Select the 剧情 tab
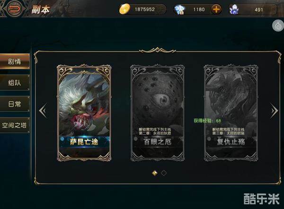The width and height of the screenshot is (284, 209). 15,61
